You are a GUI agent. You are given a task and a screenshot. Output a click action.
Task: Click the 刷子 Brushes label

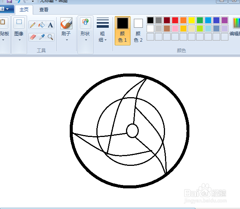click(66, 33)
